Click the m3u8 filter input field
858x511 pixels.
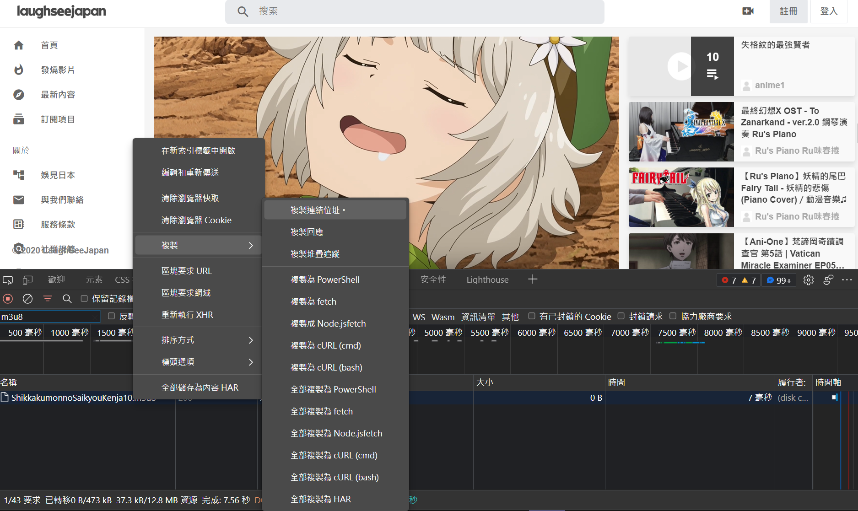coord(49,317)
